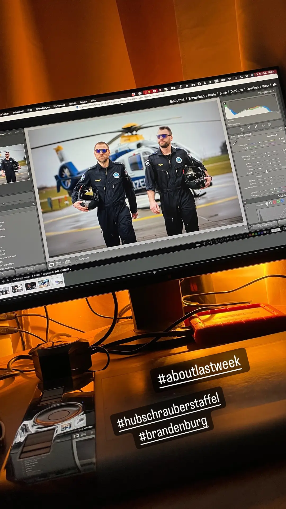This screenshot has width=286, height=509.
Task: Click the volume icon in menu bar
Action: [x=193, y=85]
